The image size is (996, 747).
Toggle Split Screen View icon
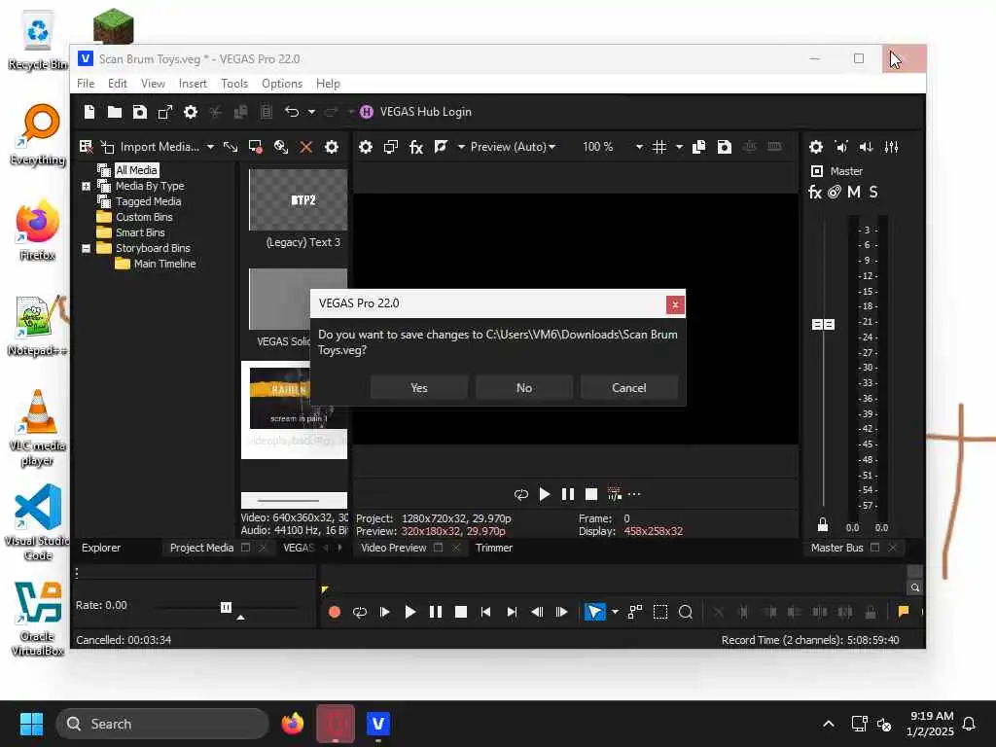coord(441,147)
